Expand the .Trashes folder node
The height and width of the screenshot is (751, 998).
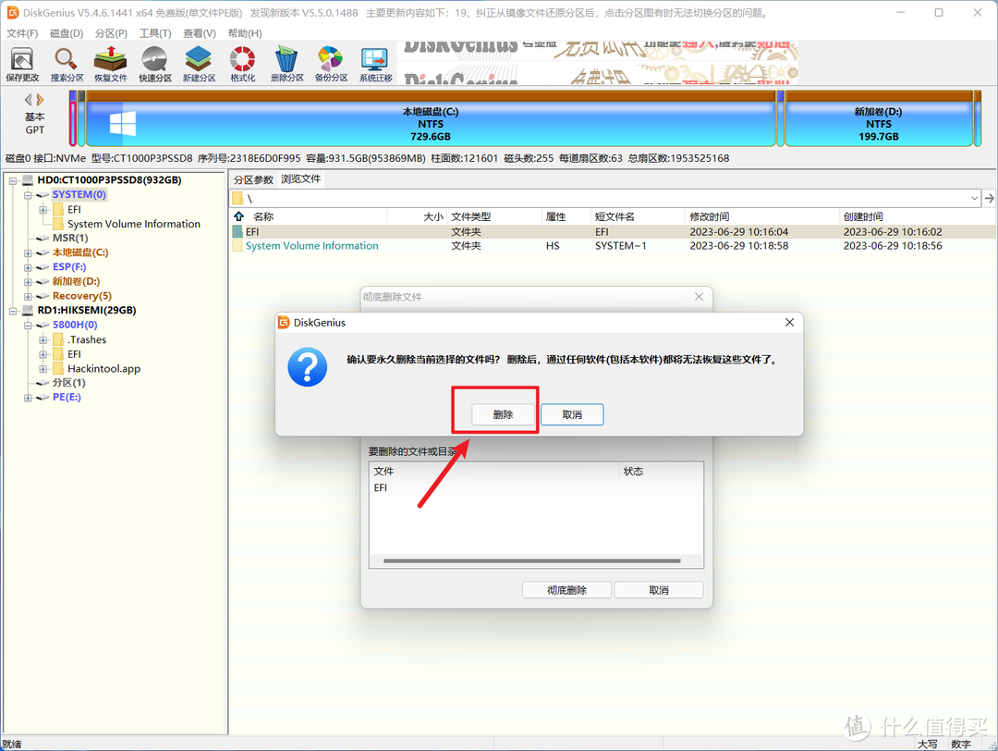click(x=43, y=339)
